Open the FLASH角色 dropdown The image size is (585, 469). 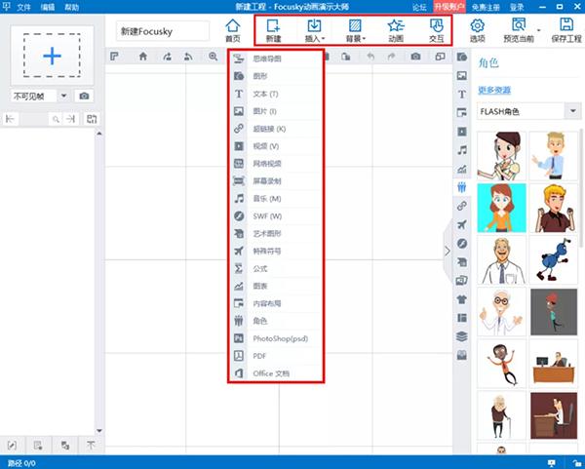(571, 112)
